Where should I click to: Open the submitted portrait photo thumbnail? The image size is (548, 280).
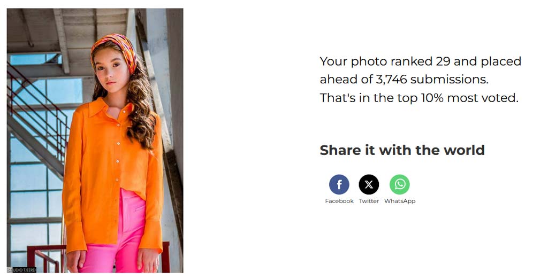[x=95, y=141]
